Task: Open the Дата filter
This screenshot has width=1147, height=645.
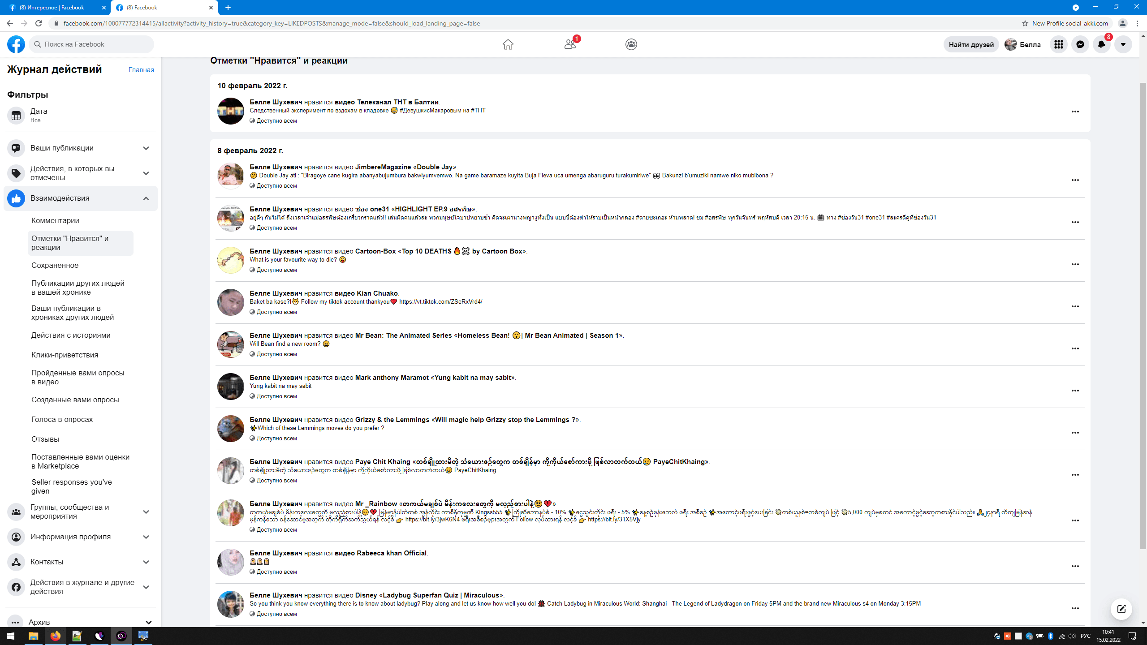Action: 81,115
